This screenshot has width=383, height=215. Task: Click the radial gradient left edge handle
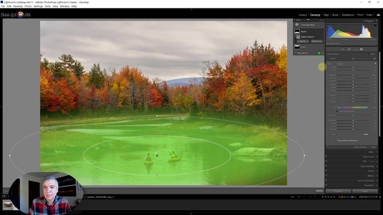(10, 155)
